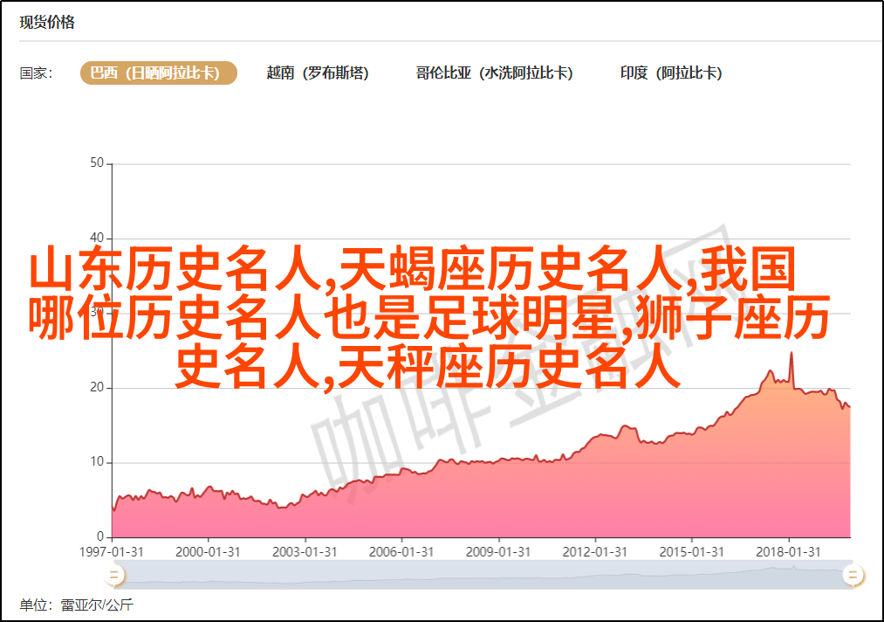Click the 2009-01-31 x-axis date label
Viewport: 884px width, 622px height.
[497, 552]
